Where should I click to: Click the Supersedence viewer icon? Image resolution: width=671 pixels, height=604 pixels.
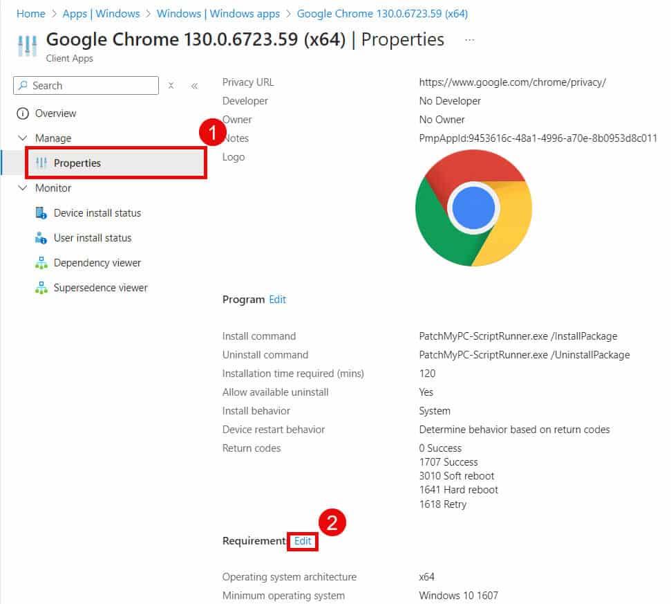41,287
